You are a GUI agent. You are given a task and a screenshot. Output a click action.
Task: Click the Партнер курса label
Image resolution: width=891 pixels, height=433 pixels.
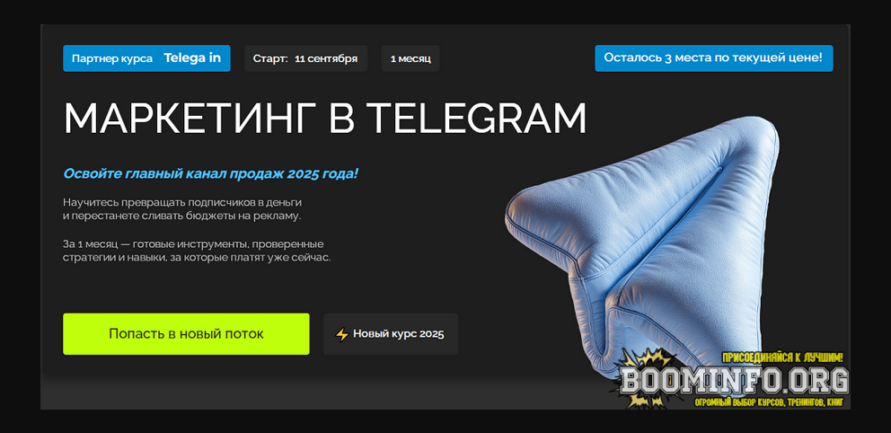click(112, 58)
